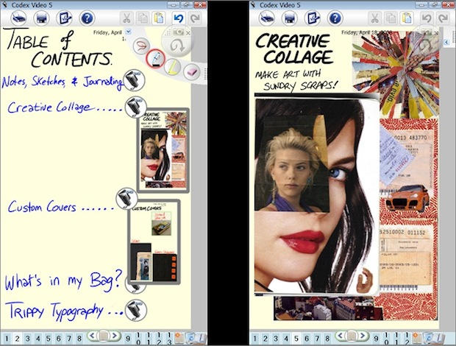Select the pink eraser tool on radial menu
The width and height of the screenshot is (456, 346).
click(190, 71)
